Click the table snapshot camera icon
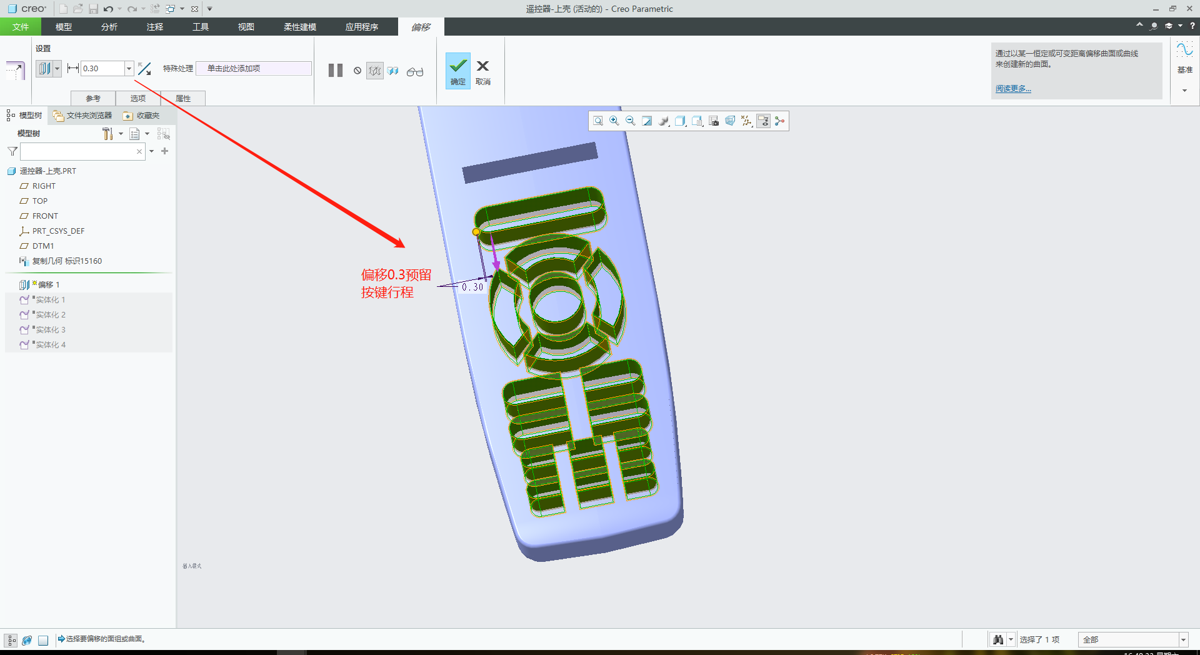Image resolution: width=1200 pixels, height=655 pixels. pyautogui.click(x=714, y=121)
